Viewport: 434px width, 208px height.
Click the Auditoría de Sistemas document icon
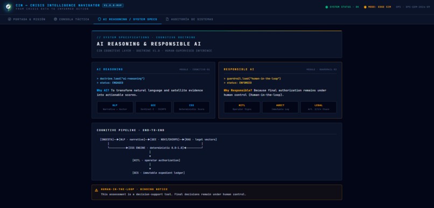(167, 19)
